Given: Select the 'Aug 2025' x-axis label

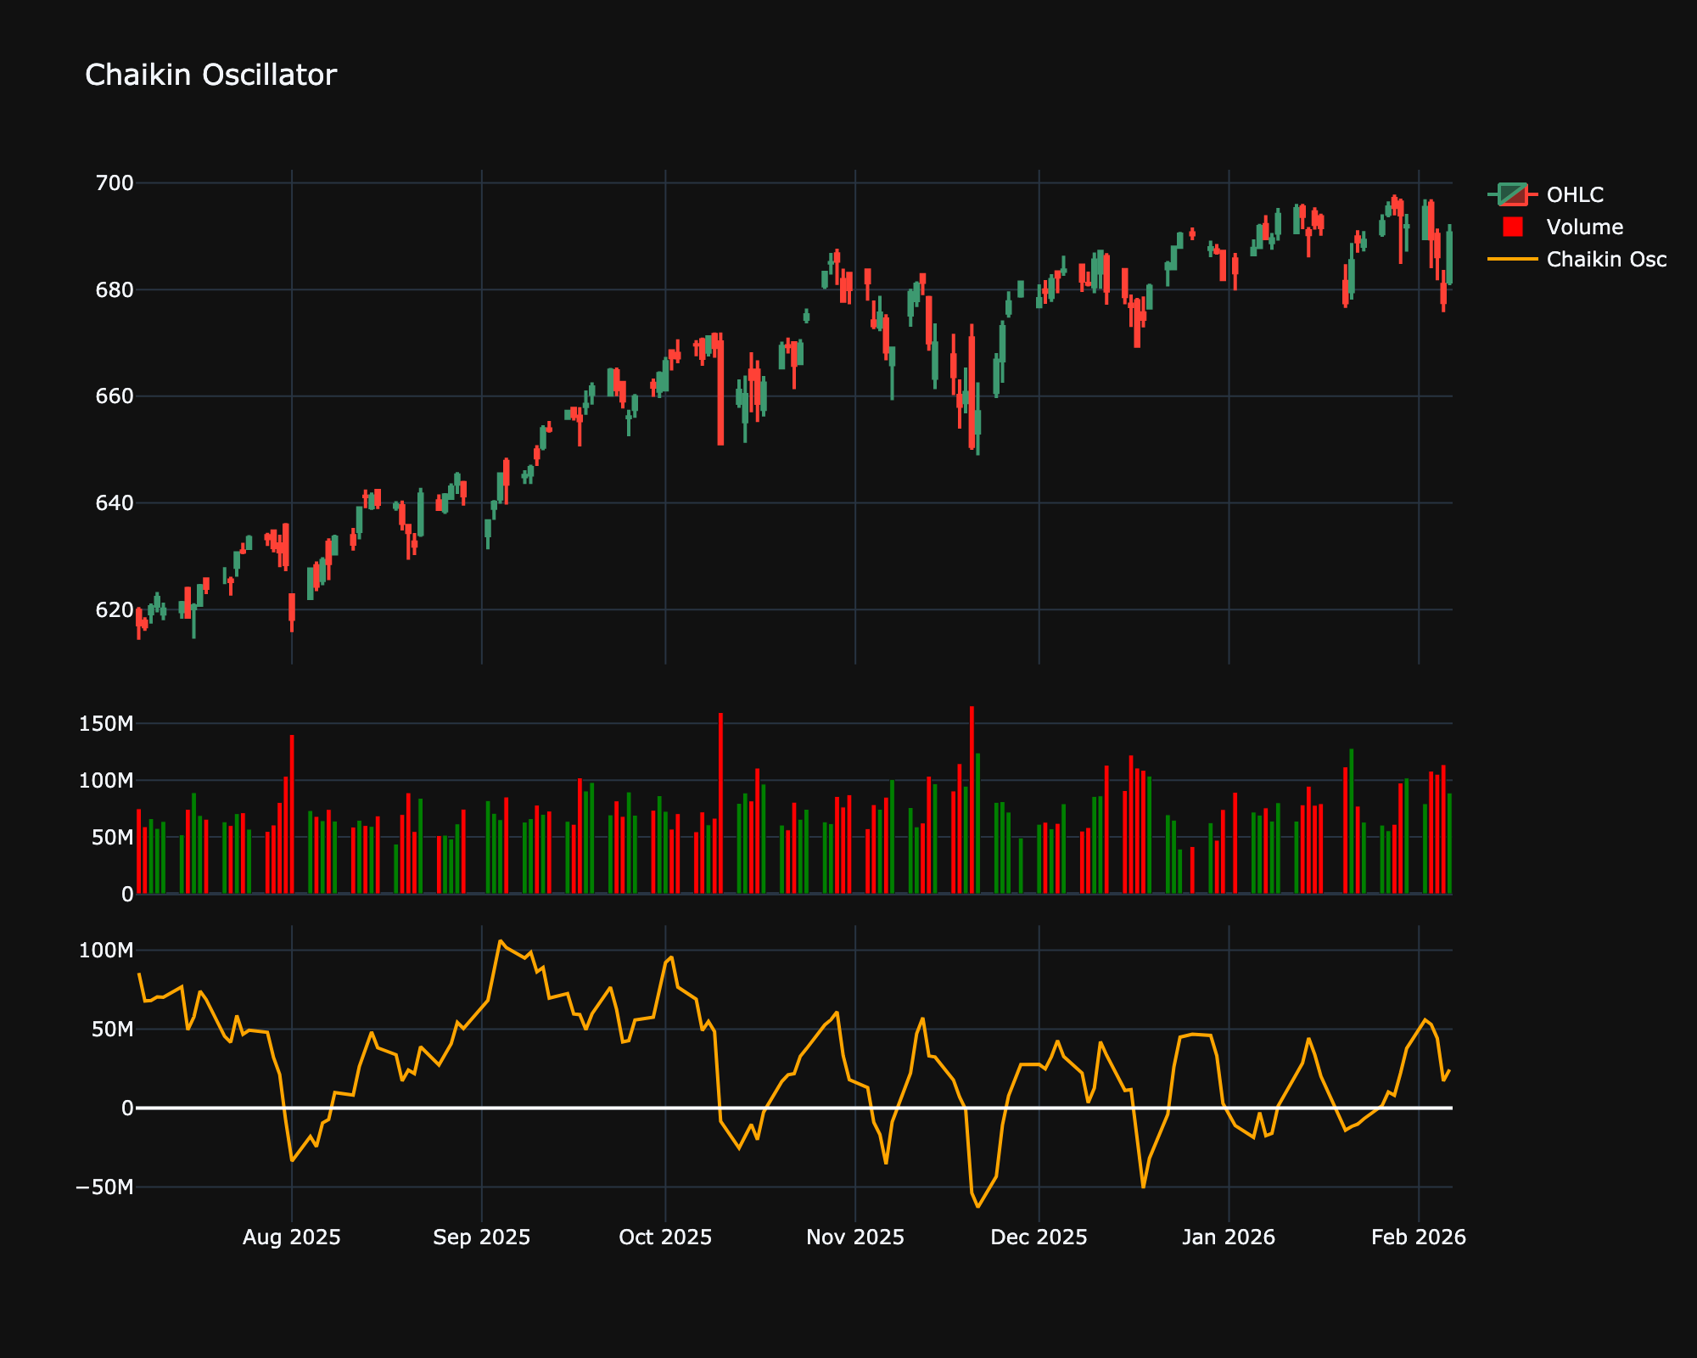Looking at the screenshot, I should click(291, 1237).
